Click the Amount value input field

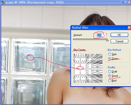pyautogui.click(x=102, y=35)
